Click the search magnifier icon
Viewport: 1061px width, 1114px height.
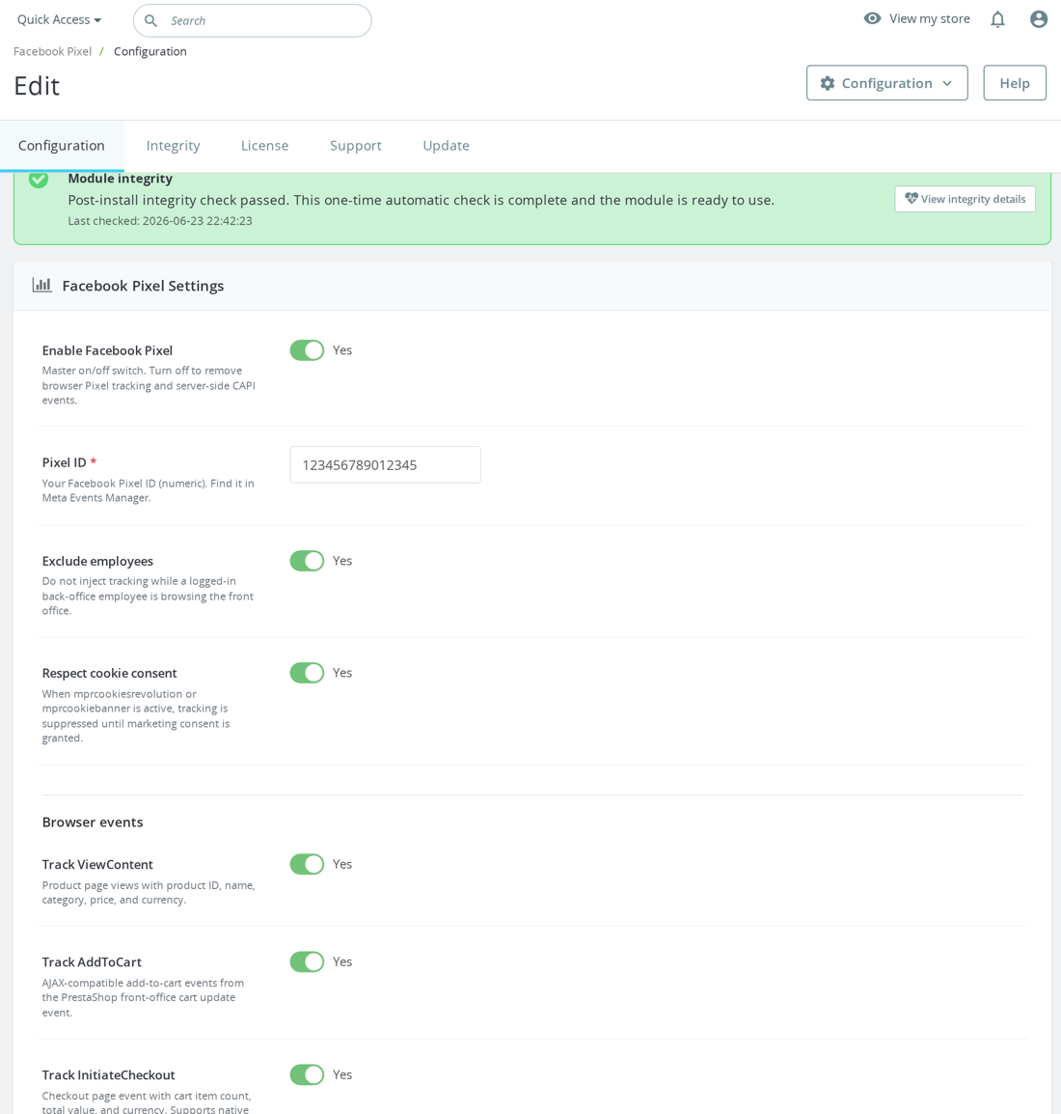point(150,20)
